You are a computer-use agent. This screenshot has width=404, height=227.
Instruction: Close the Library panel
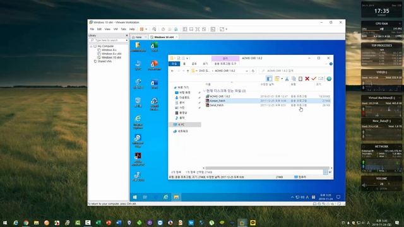[x=127, y=35]
